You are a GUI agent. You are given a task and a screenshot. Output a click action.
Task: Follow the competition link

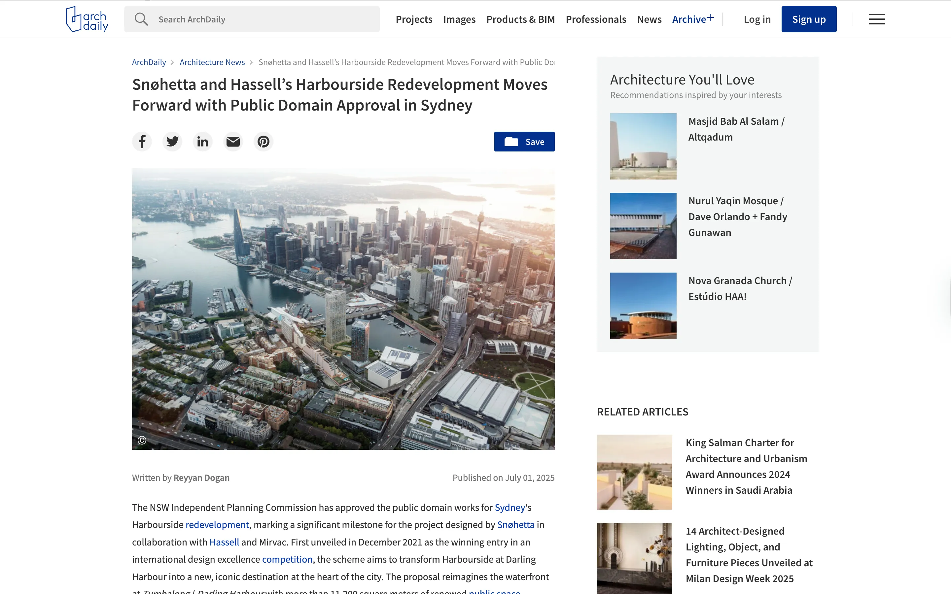tap(287, 559)
